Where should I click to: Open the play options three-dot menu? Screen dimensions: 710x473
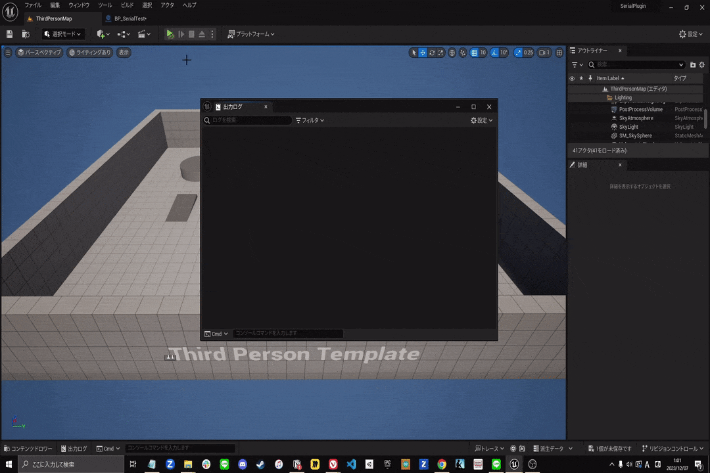tap(212, 34)
